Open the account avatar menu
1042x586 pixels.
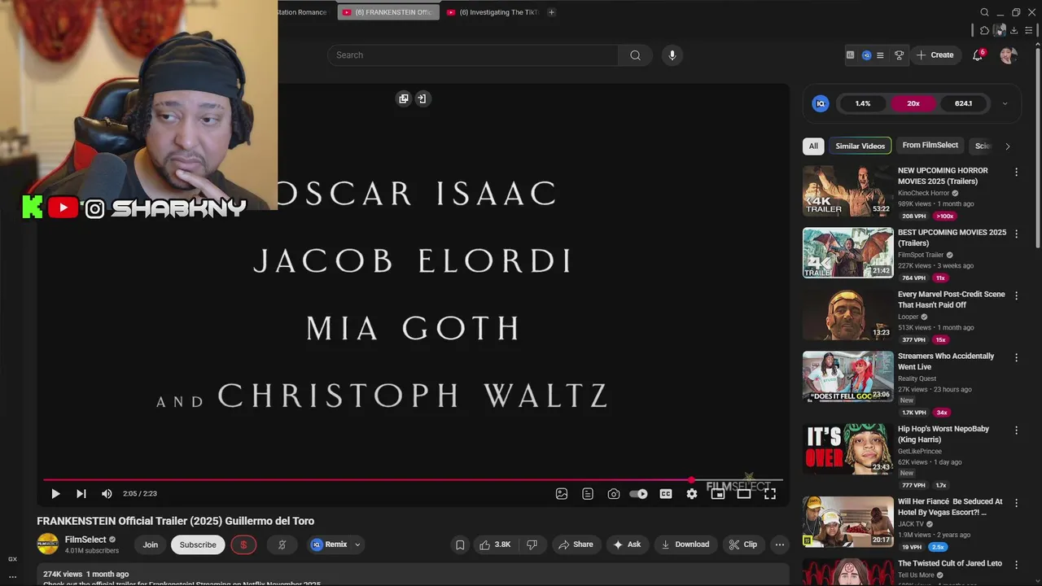click(1009, 55)
